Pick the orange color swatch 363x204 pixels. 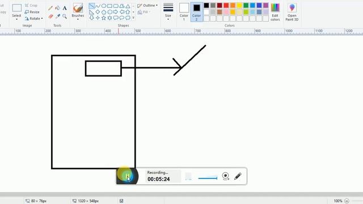point(233,5)
